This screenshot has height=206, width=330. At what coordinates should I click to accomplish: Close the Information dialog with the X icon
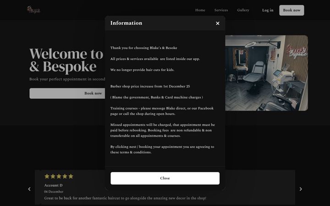218,23
